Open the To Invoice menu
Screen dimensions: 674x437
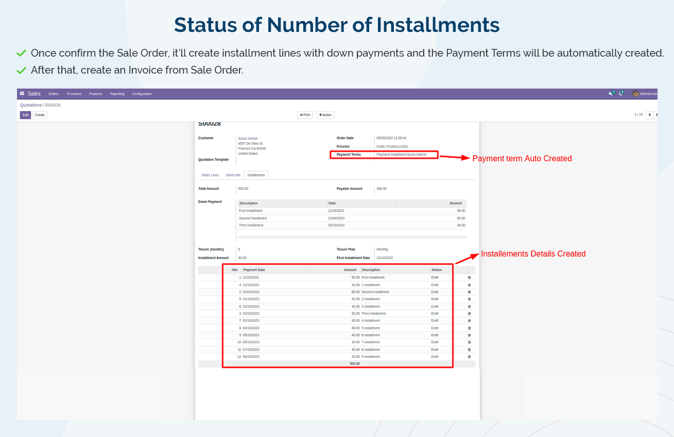click(x=74, y=94)
